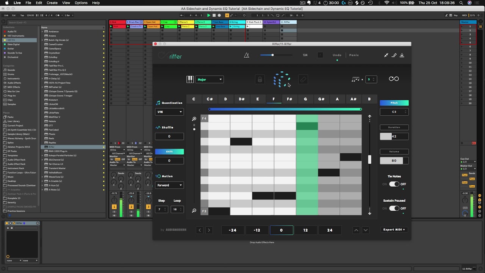Open the 1 Bar quantization menu in Ableton
The height and width of the screenshot is (273, 485).
tap(69, 15)
